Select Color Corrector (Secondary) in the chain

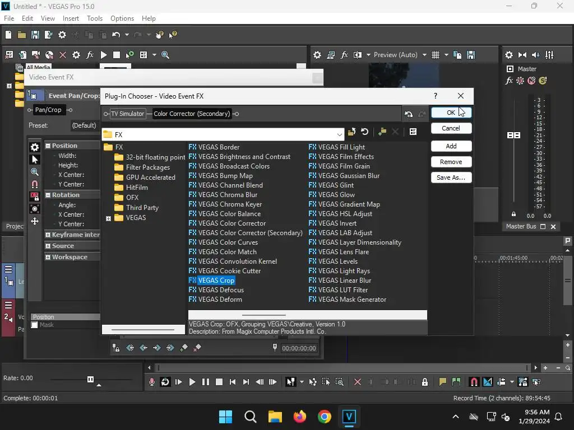coord(192,114)
